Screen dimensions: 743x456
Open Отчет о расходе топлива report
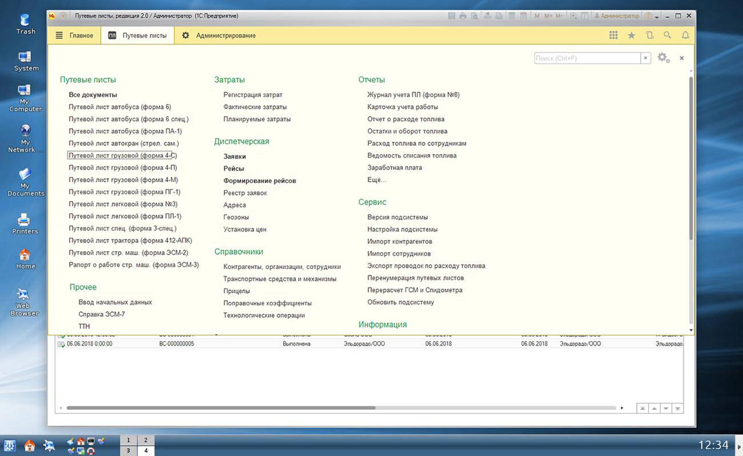(406, 119)
